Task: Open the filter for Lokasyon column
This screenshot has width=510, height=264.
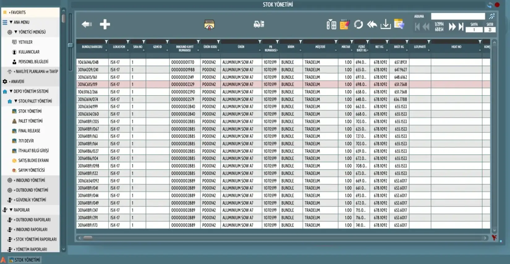Action: (x=128, y=42)
